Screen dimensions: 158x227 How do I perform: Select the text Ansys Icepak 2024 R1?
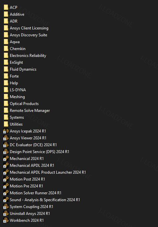click(28, 131)
